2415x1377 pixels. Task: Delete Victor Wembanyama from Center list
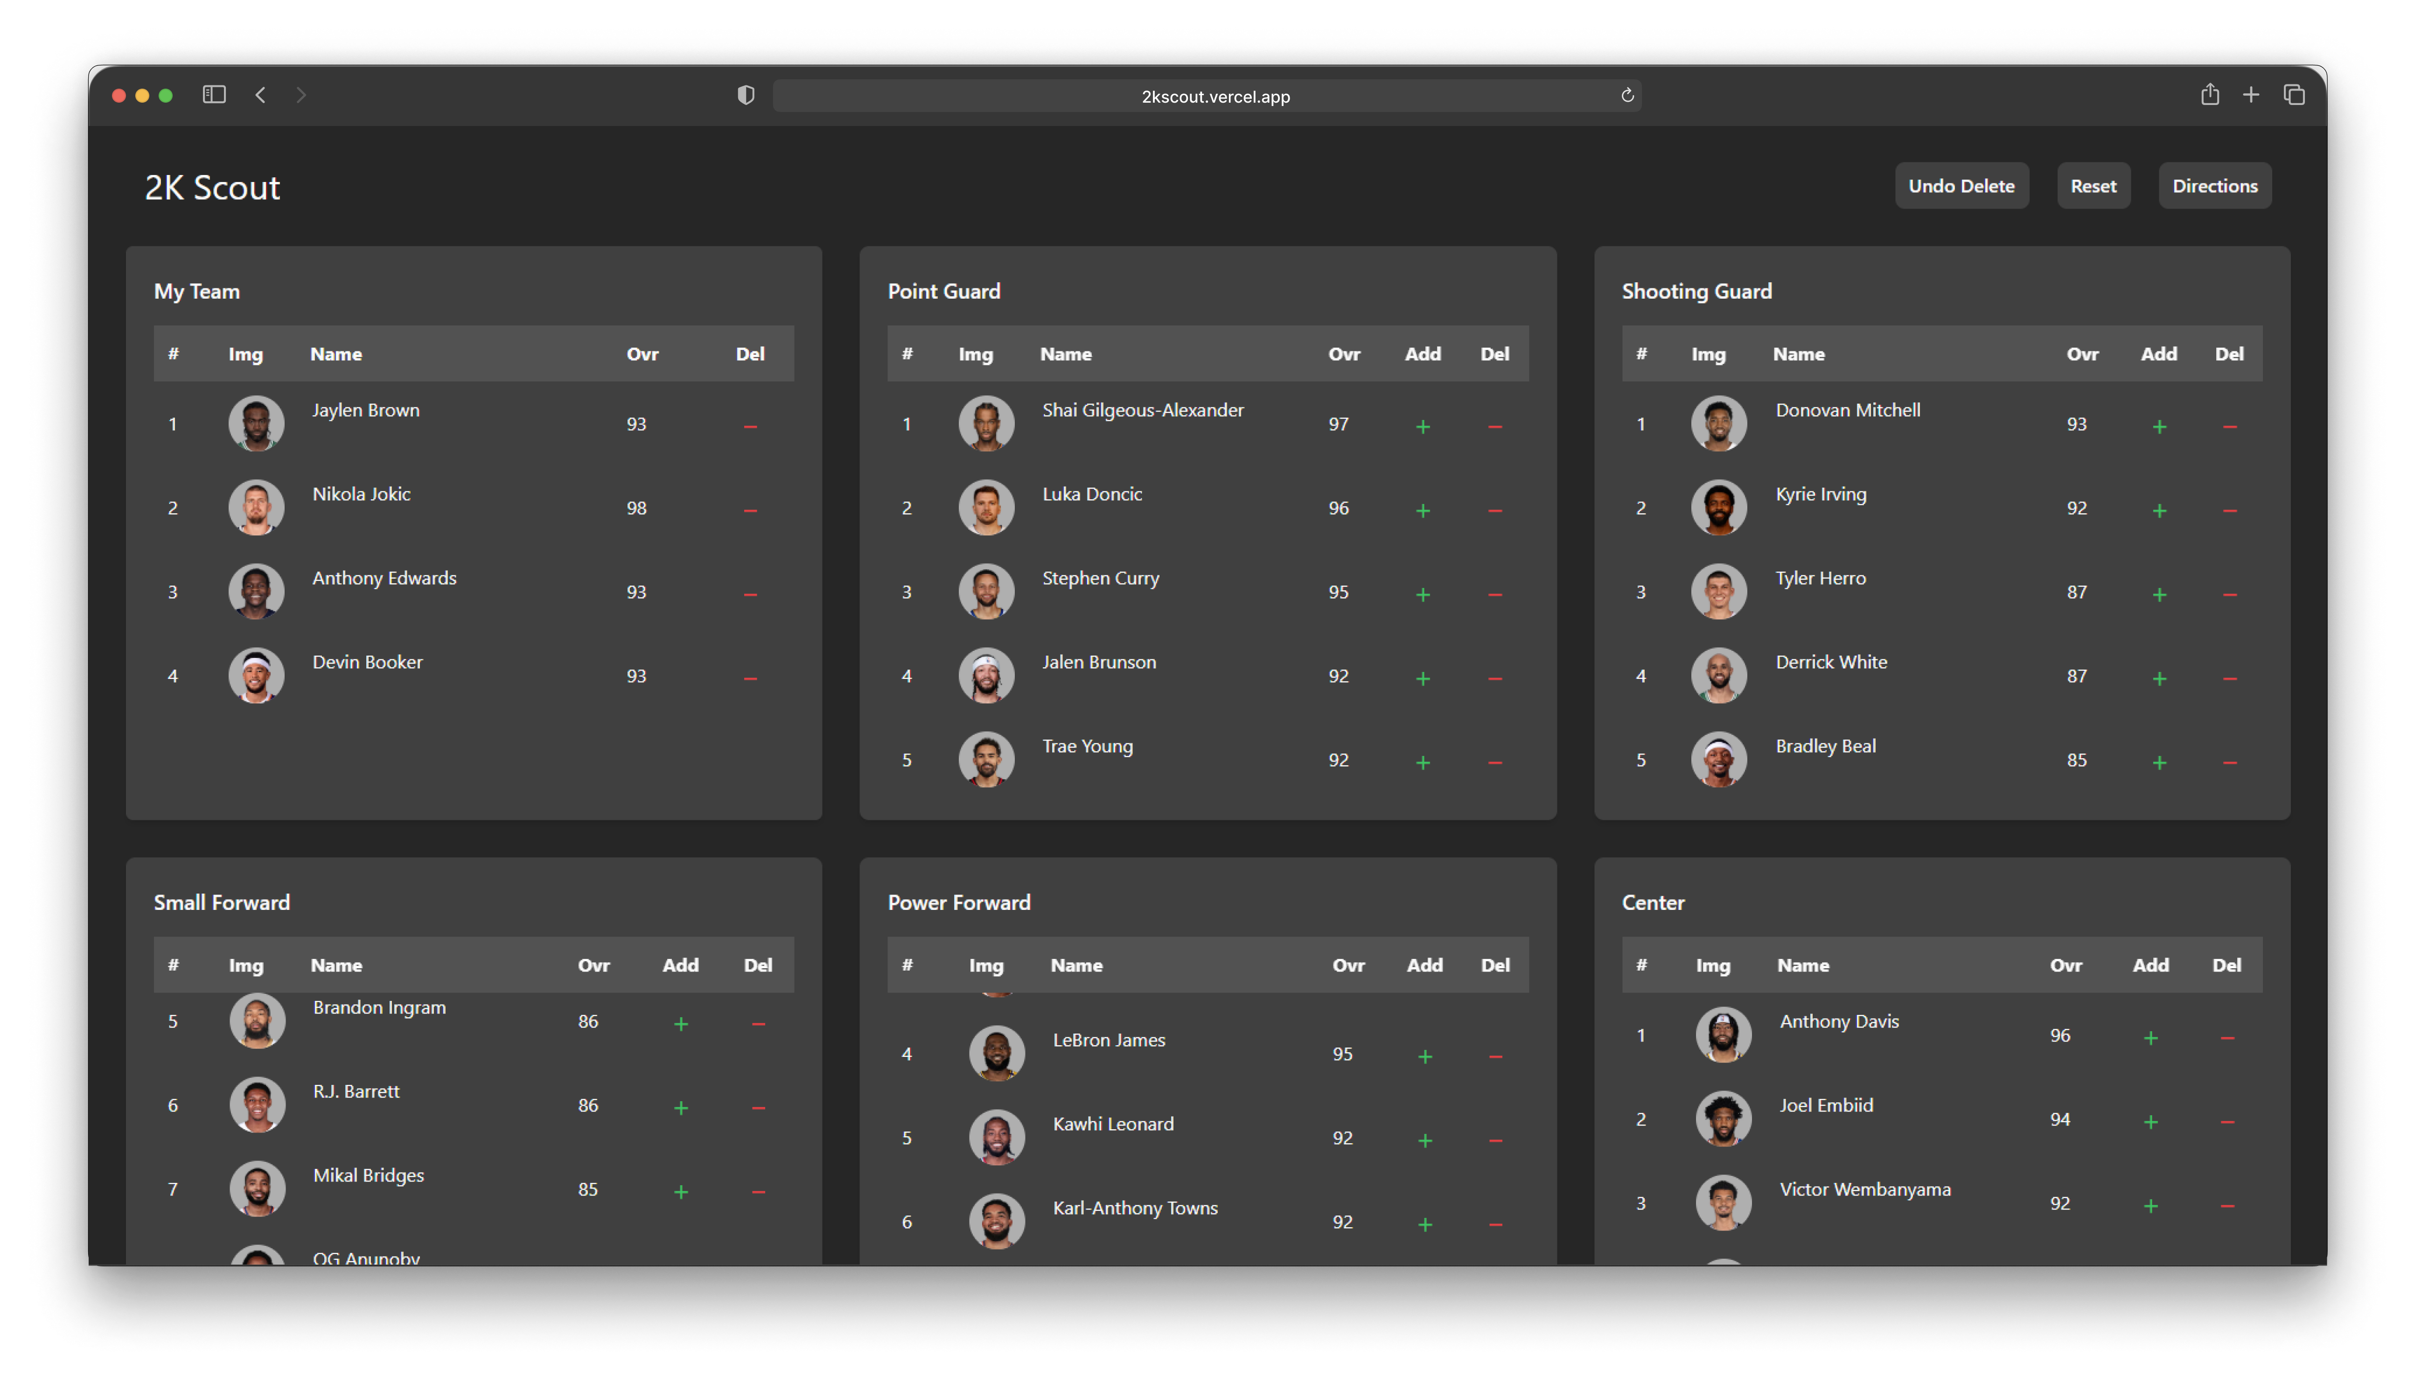click(x=2227, y=1206)
